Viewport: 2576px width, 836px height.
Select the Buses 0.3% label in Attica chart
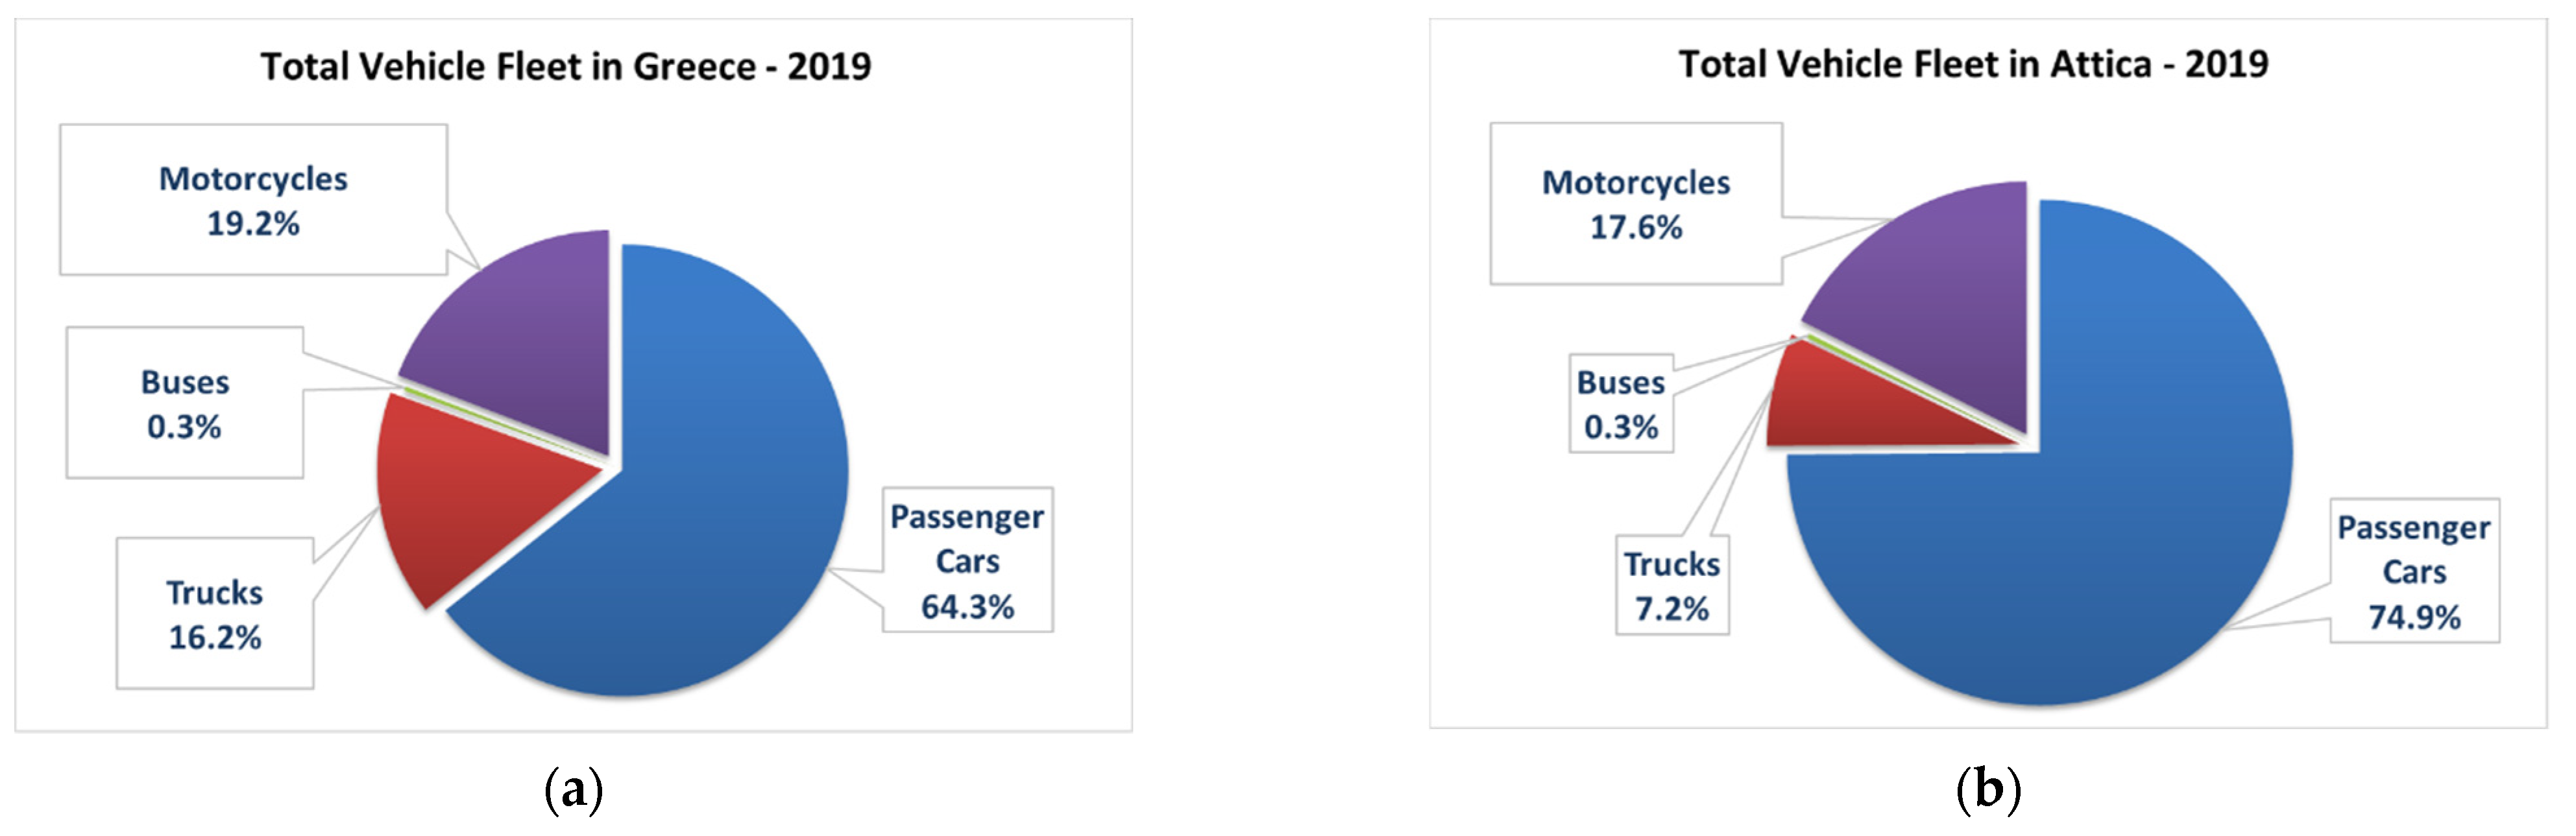coord(1621,404)
